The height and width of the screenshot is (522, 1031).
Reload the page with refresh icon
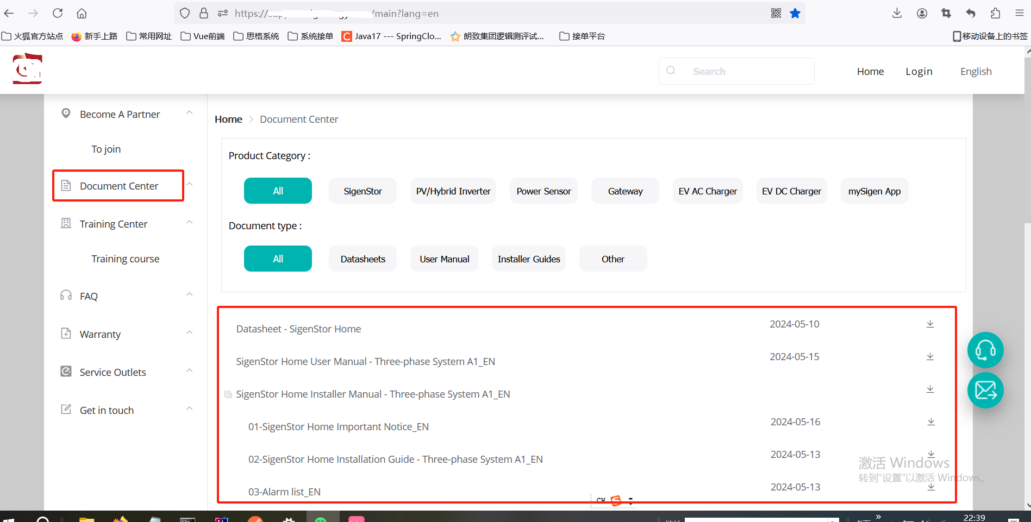(x=58, y=13)
